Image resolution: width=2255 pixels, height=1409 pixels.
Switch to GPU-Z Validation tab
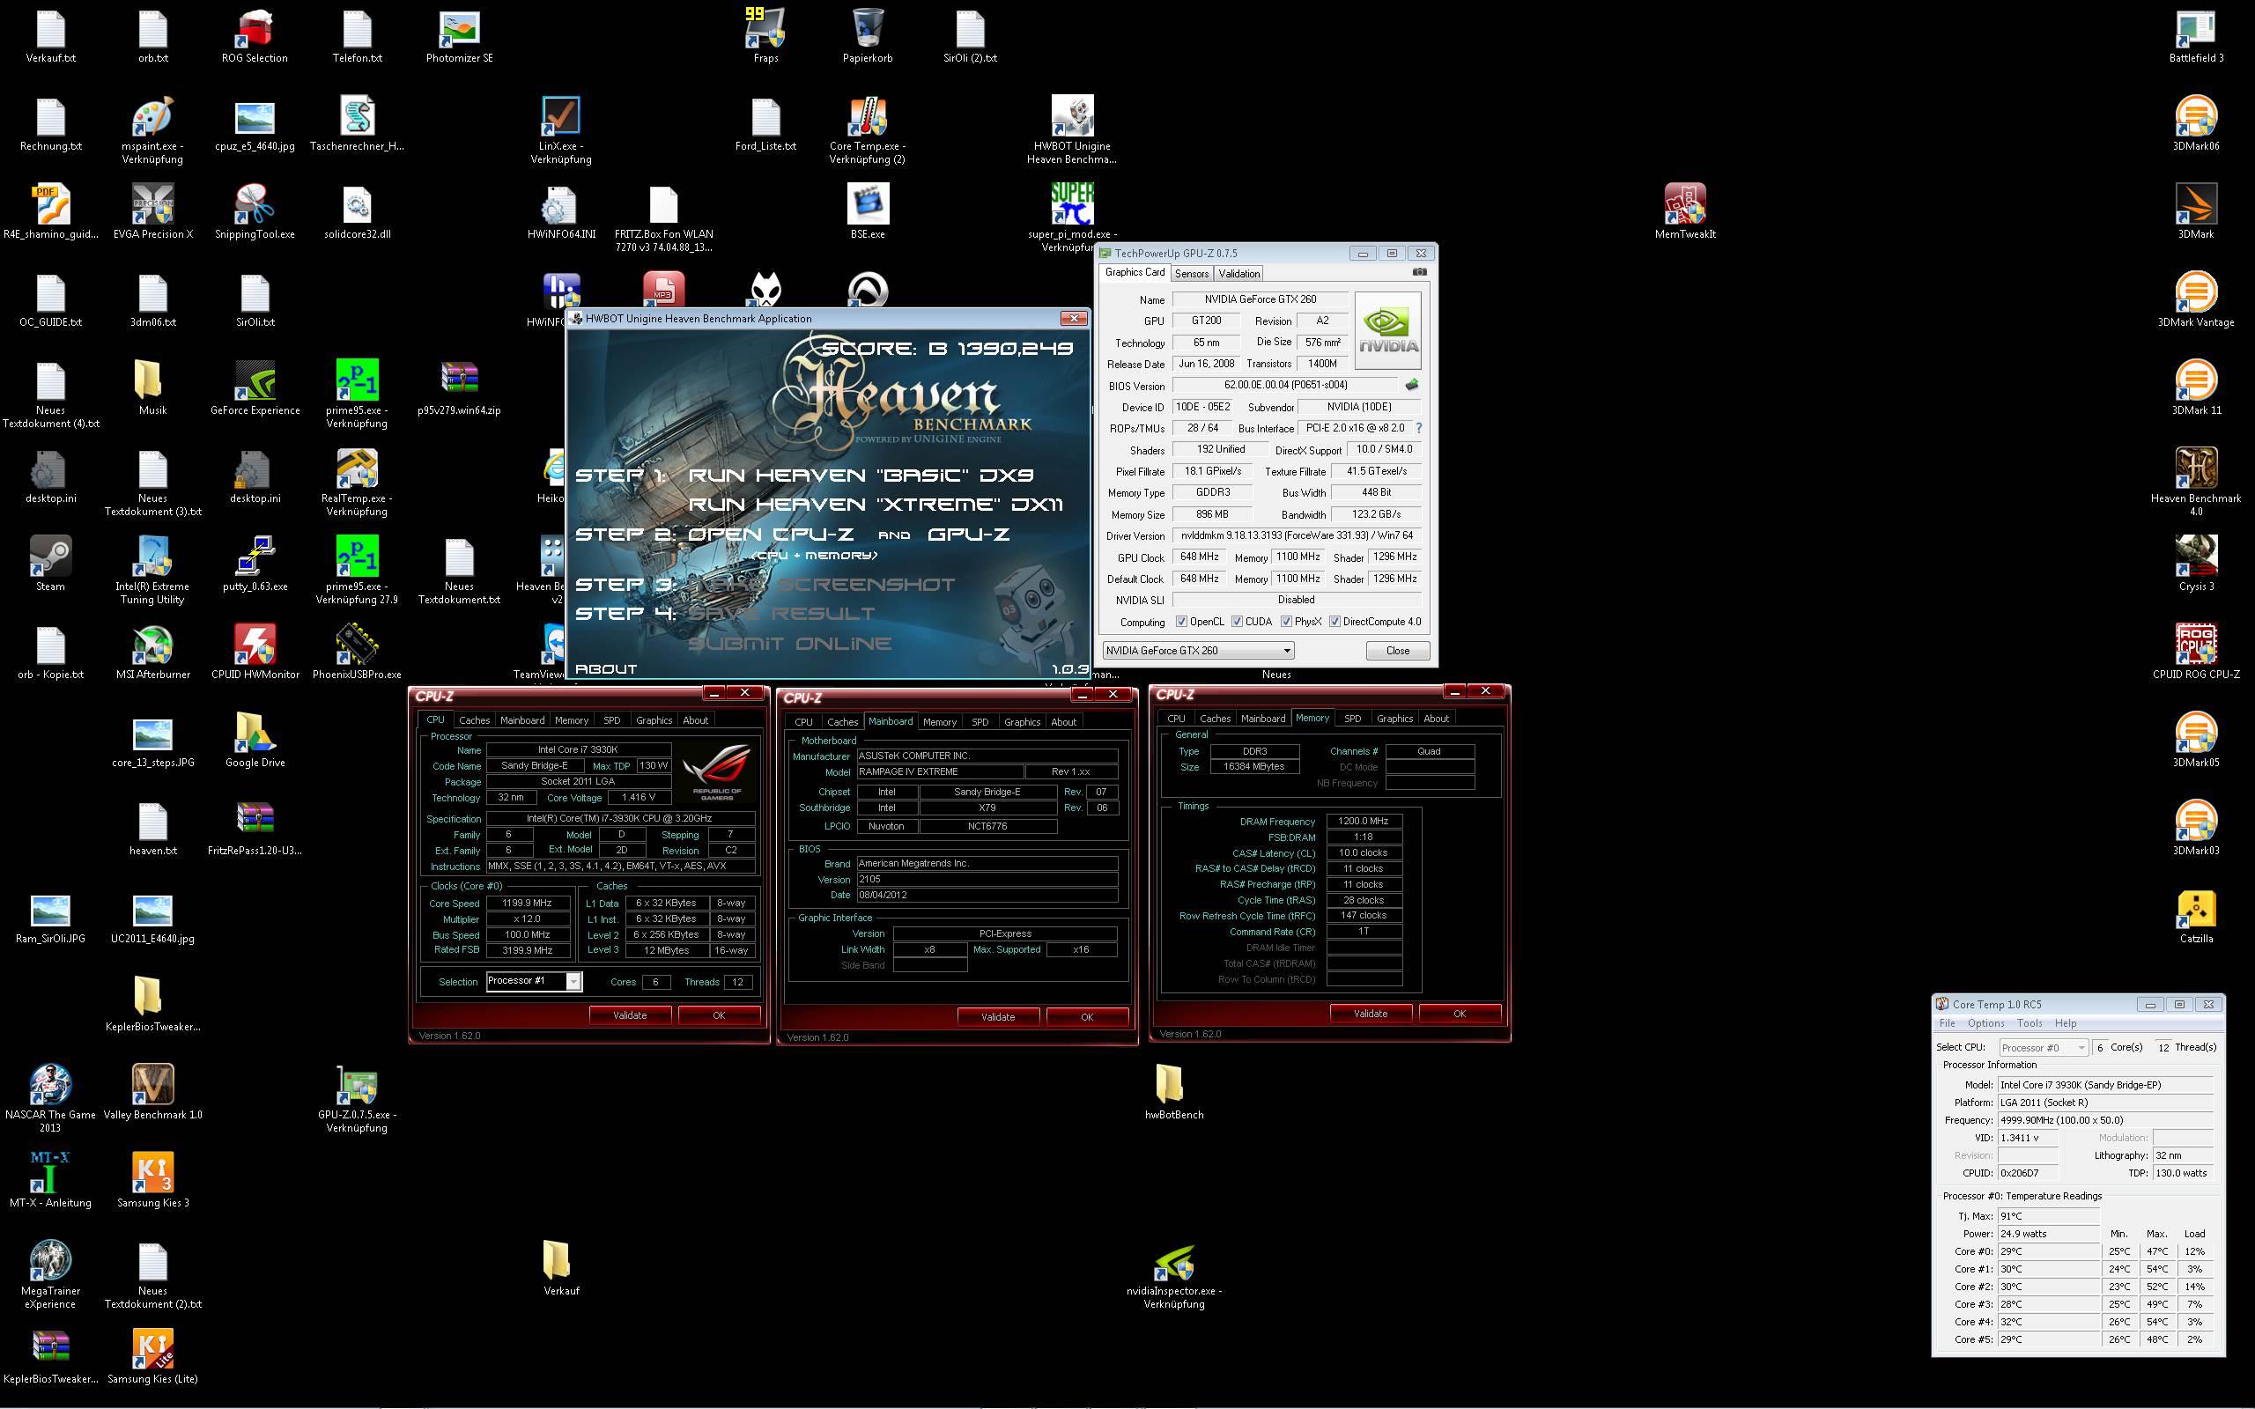pyautogui.click(x=1238, y=273)
